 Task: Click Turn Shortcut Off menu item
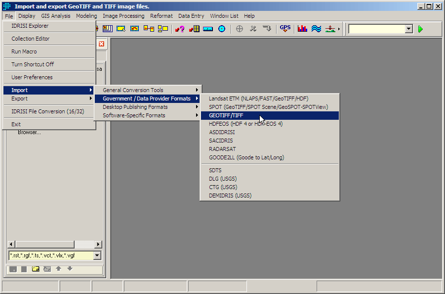click(49, 64)
